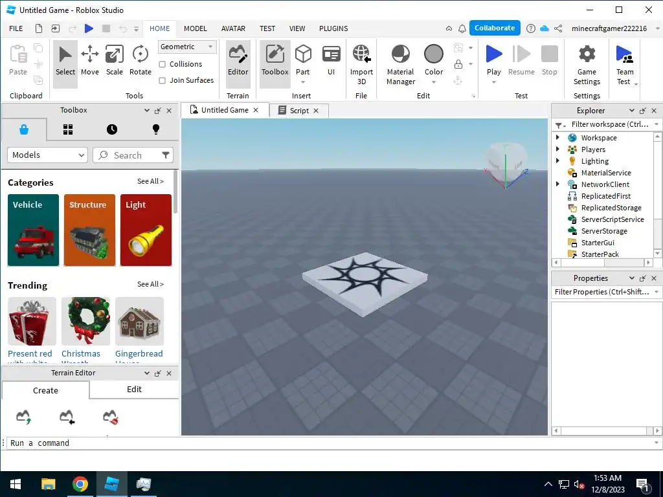Screen dimensions: 663x497
Task: Switch to the AVATAR ribbon tab
Action: (233, 28)
